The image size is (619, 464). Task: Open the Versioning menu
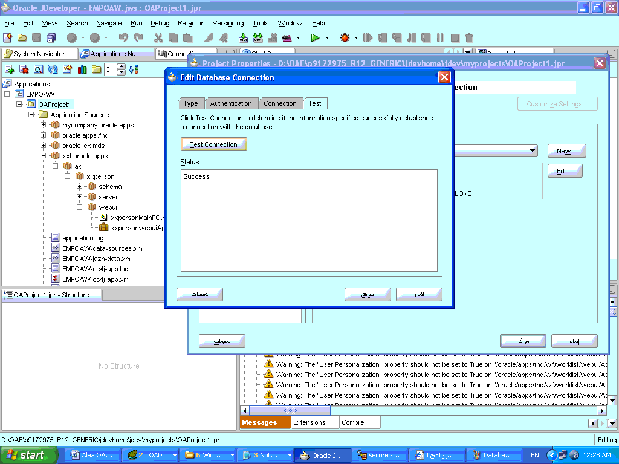228,23
